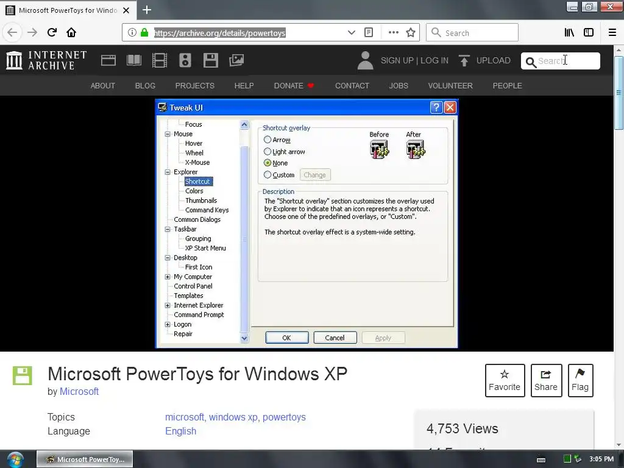The width and height of the screenshot is (624, 468).
Task: Click the Internet Archive logo
Action: [46, 60]
